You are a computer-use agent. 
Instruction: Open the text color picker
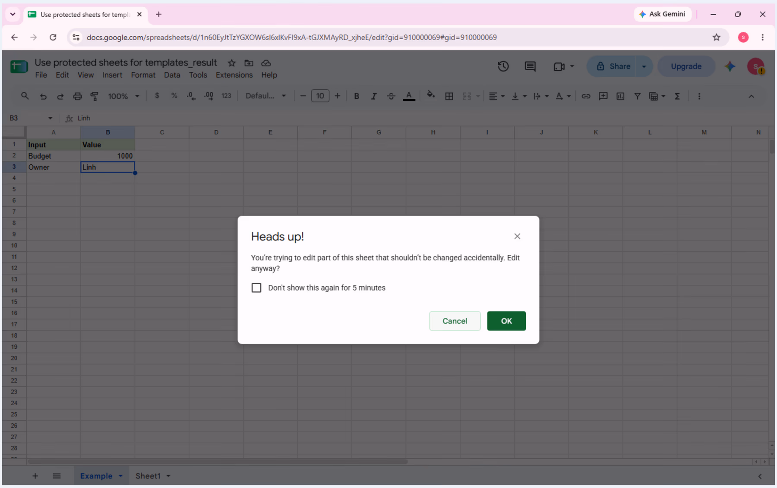409,96
